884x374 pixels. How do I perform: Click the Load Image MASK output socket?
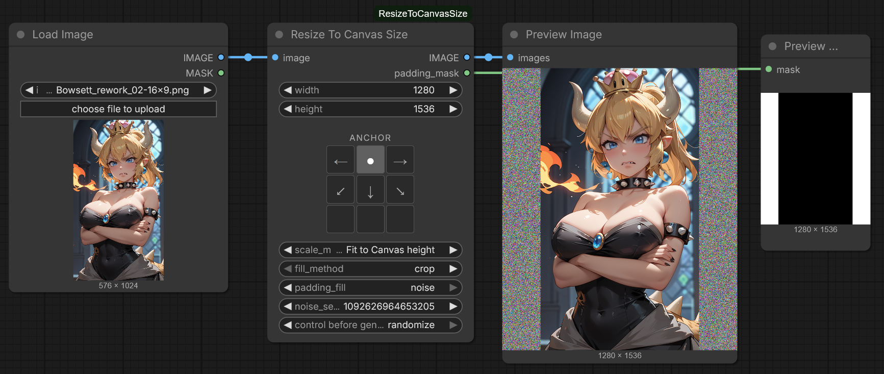(x=221, y=73)
